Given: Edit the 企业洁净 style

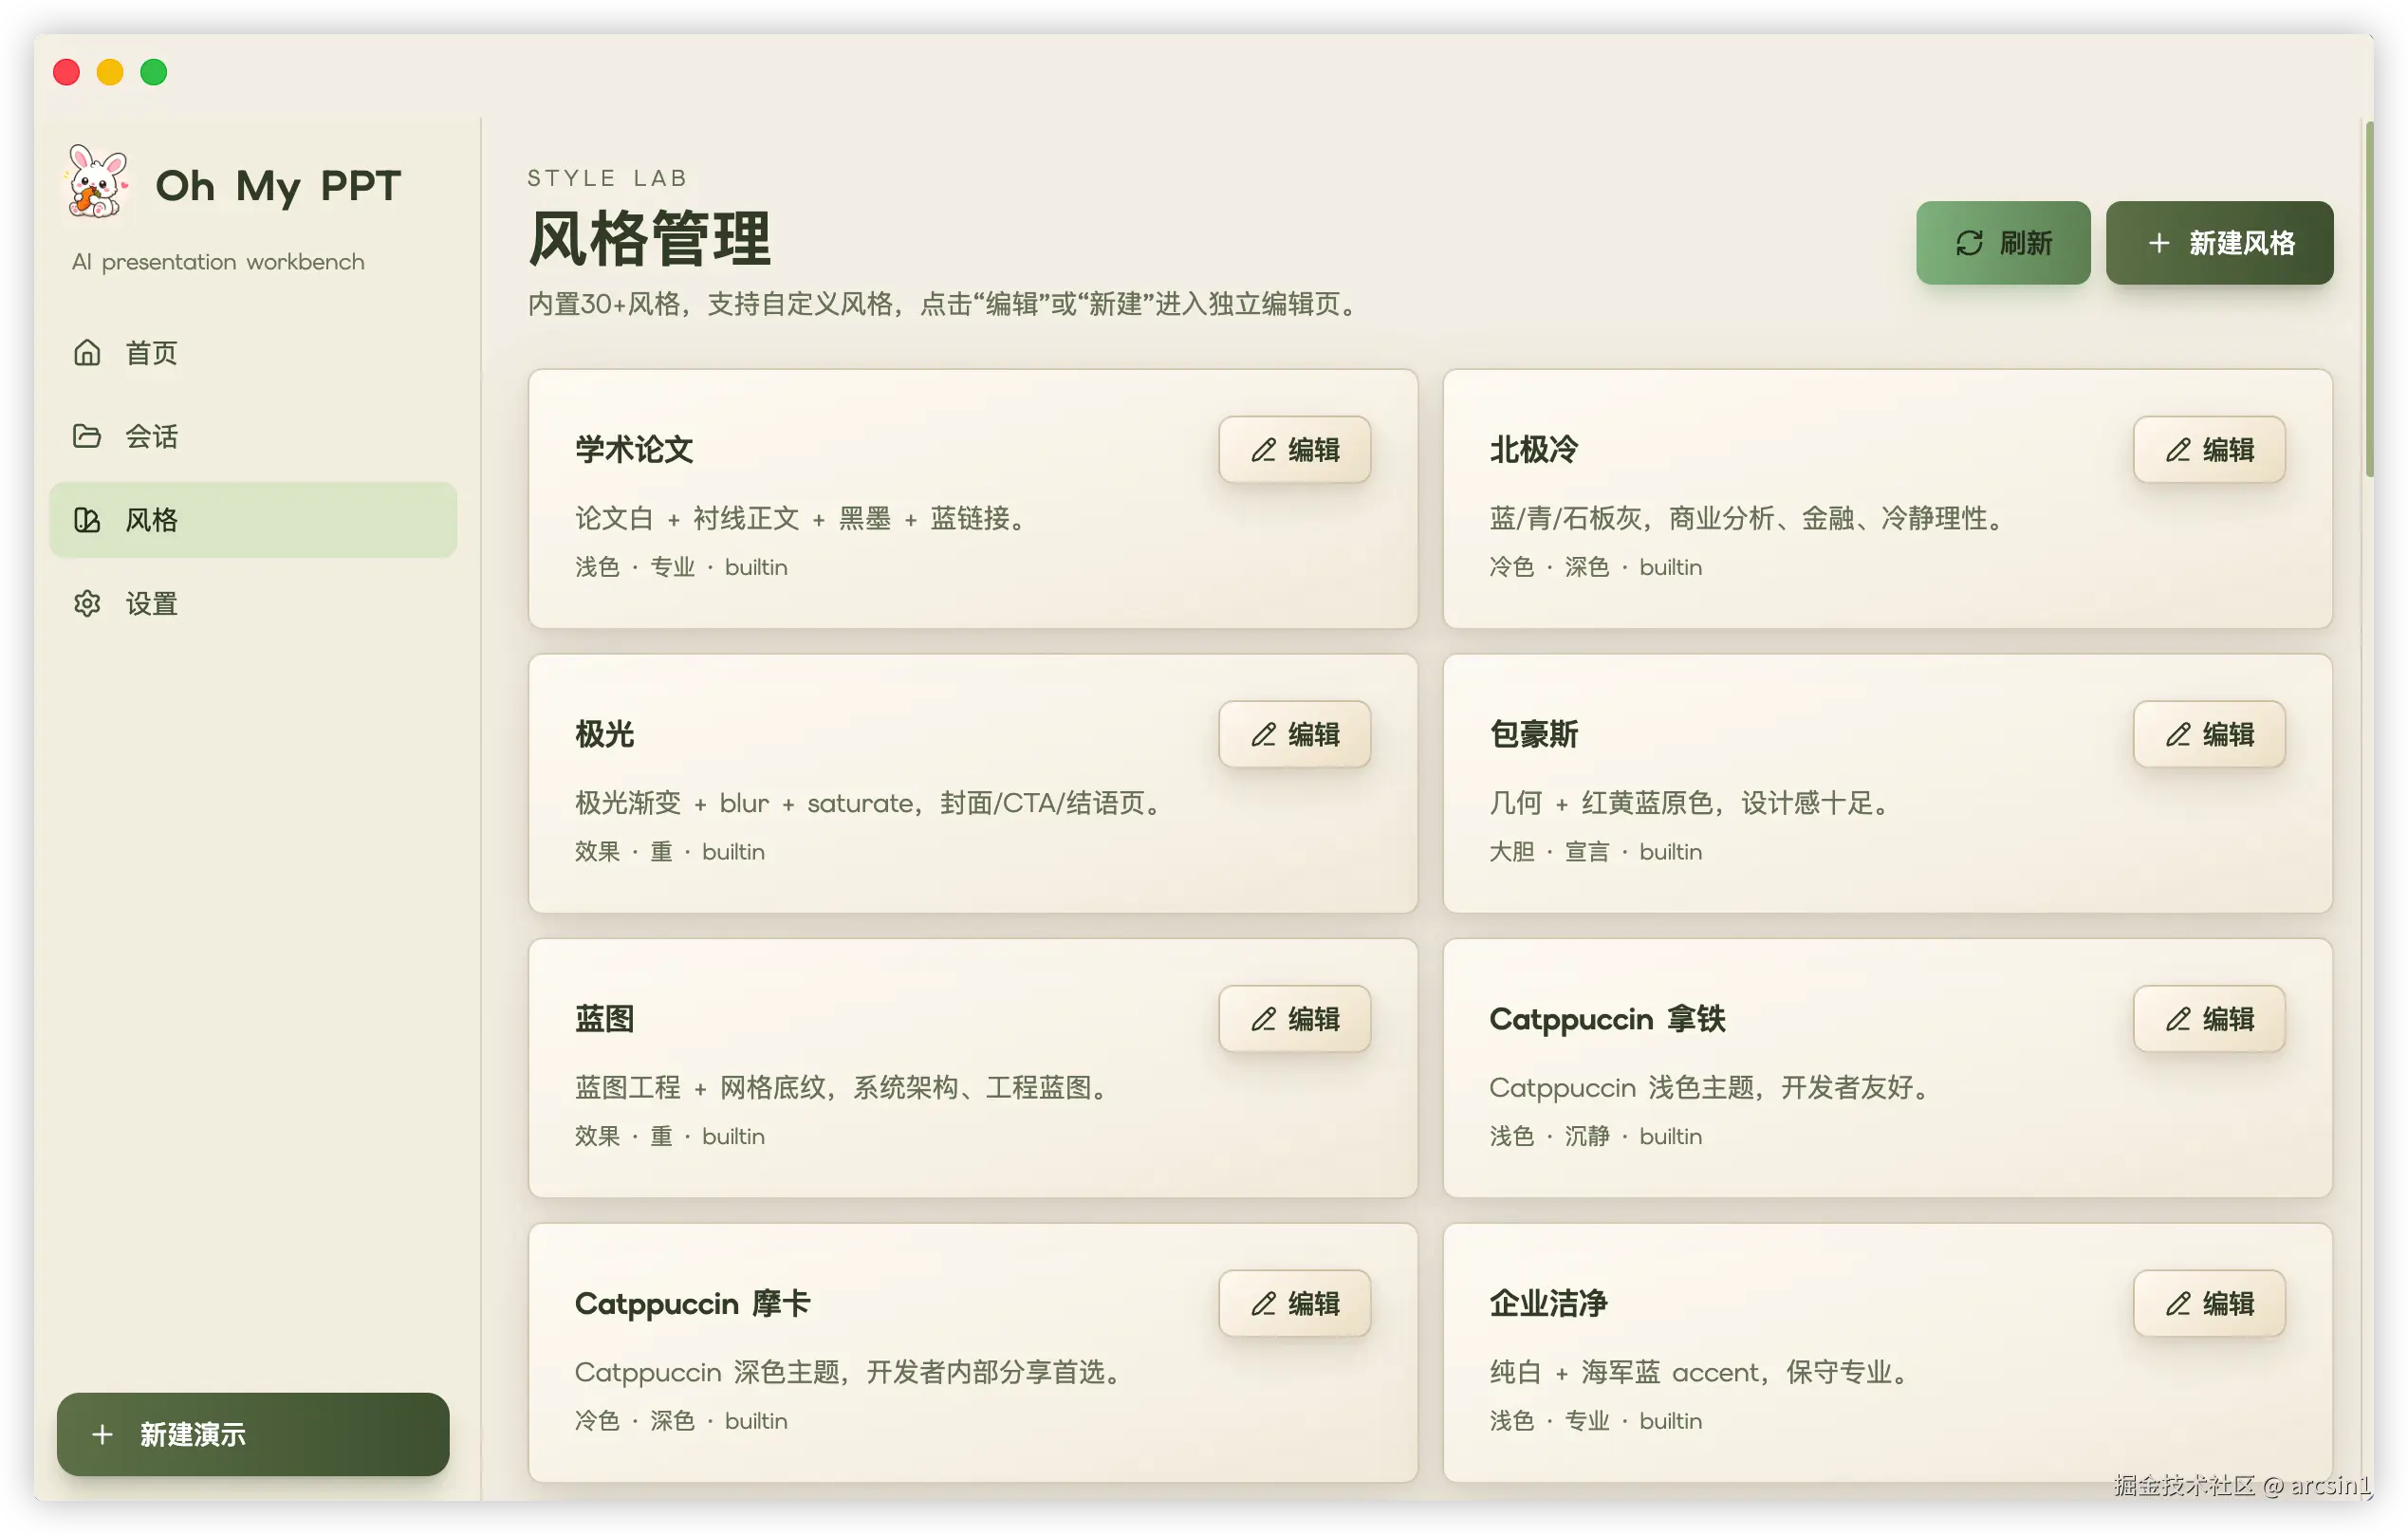Looking at the screenshot, I should [x=2209, y=1303].
